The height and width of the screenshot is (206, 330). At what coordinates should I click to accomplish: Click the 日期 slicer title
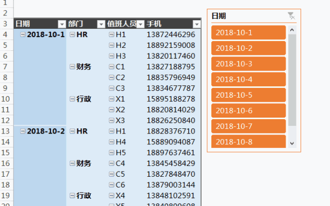point(219,16)
